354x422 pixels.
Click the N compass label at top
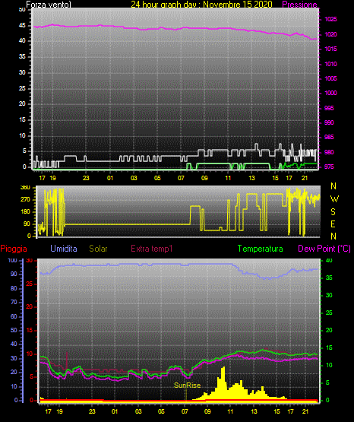click(x=333, y=186)
